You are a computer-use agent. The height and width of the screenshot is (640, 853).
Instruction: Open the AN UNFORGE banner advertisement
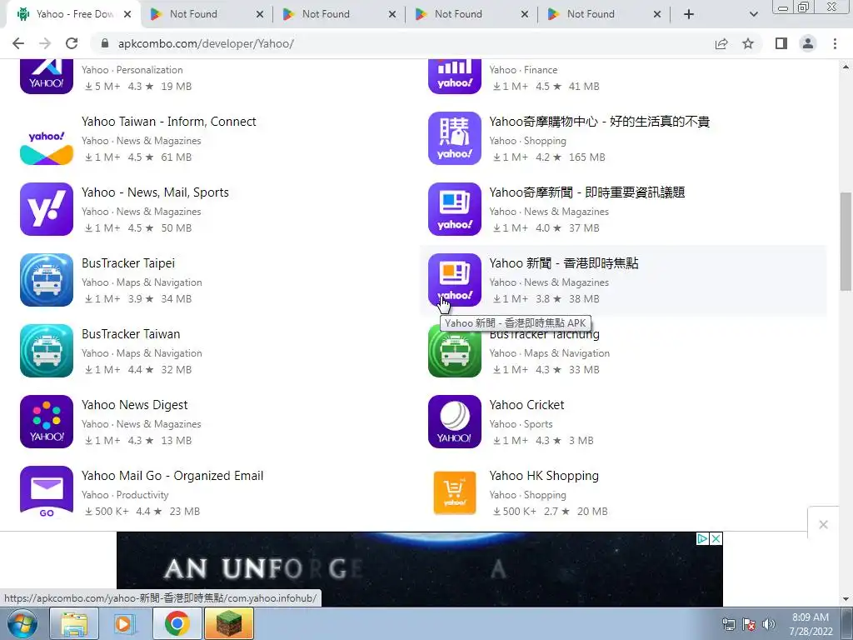[x=420, y=568]
